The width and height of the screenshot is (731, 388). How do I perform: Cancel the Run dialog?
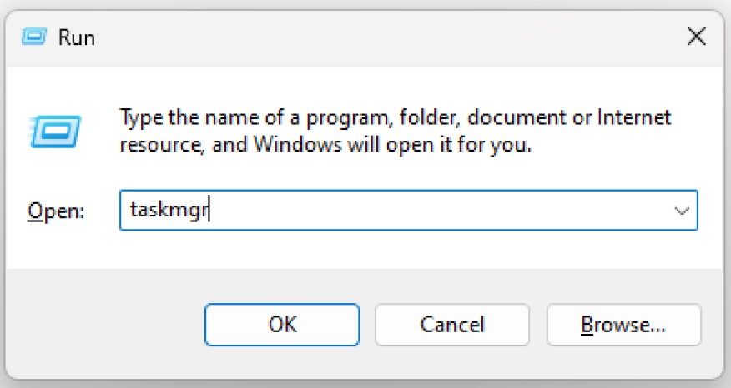click(451, 324)
